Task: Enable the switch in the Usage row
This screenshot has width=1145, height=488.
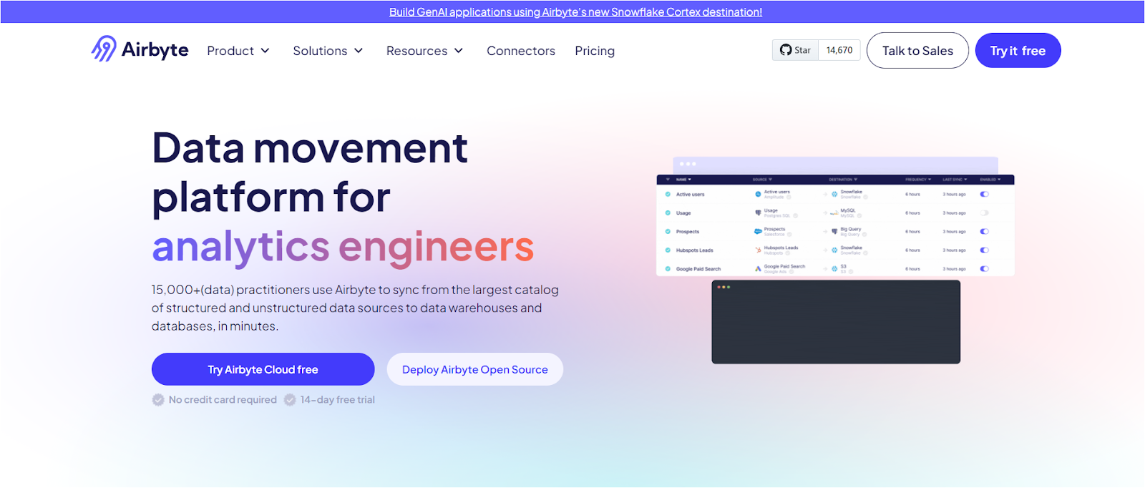Action: click(x=985, y=213)
